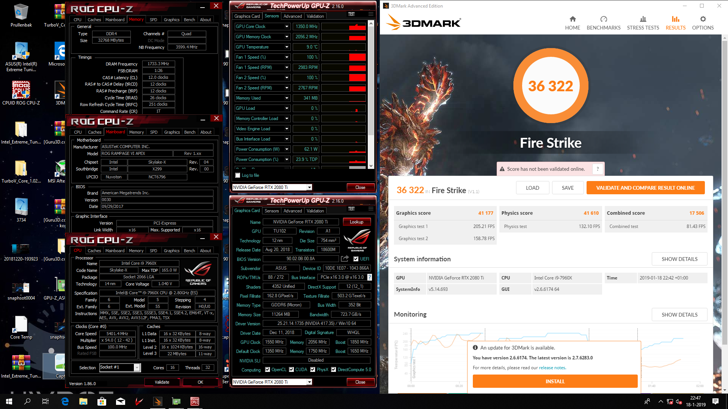Open hamburger menu in GPU-Z Graphics Card window
The width and height of the screenshot is (728, 409).
(x=371, y=209)
